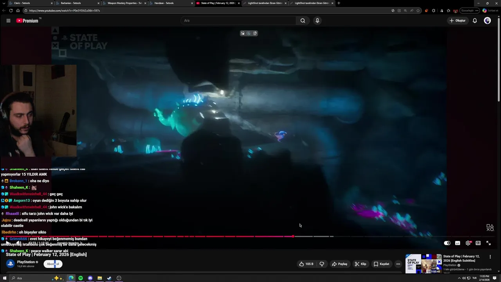Go back in browser history
The image size is (501, 282).
coord(4,11)
